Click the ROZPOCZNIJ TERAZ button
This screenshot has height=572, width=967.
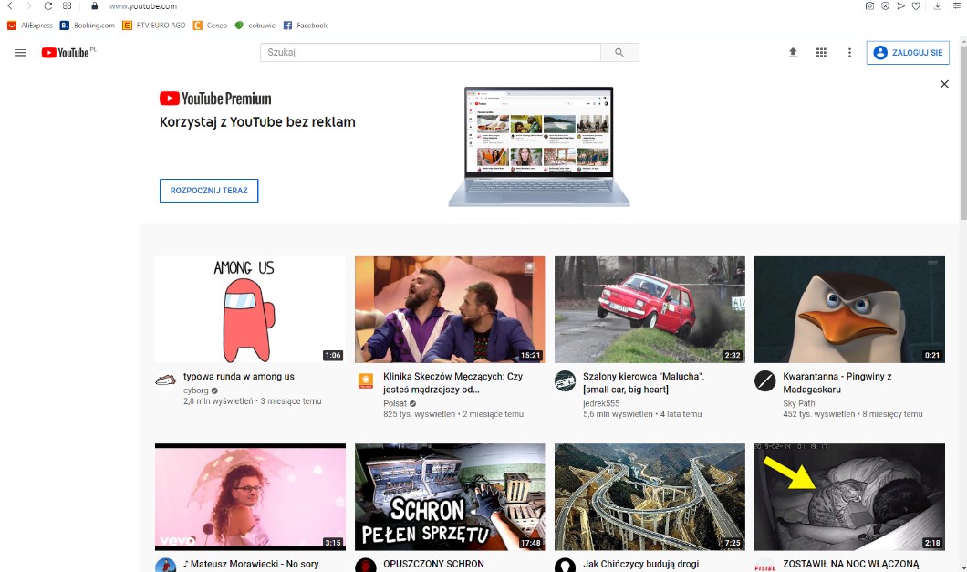tap(209, 191)
